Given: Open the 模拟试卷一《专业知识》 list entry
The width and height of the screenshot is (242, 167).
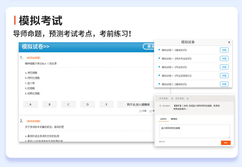Looking at the screenshot, I should pyautogui.click(x=174, y=67).
